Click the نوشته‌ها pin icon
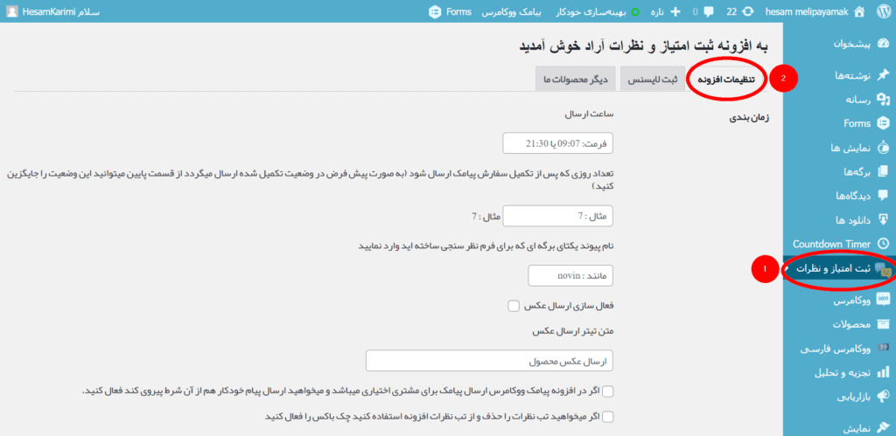This screenshot has width=896, height=436. click(884, 75)
